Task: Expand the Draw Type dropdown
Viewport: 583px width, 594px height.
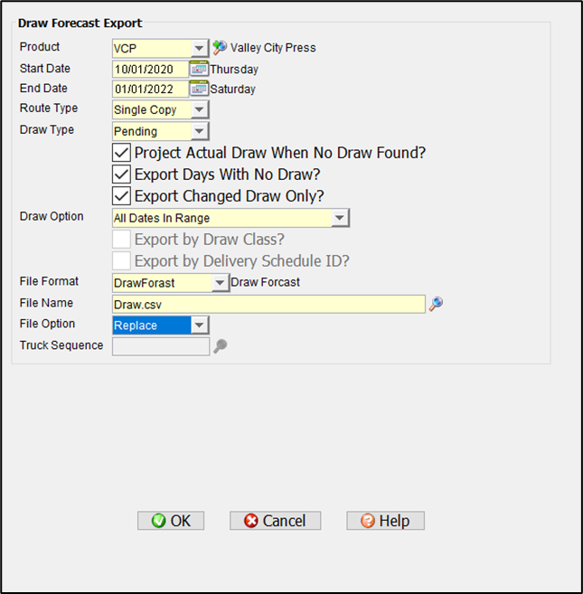Action: click(200, 132)
